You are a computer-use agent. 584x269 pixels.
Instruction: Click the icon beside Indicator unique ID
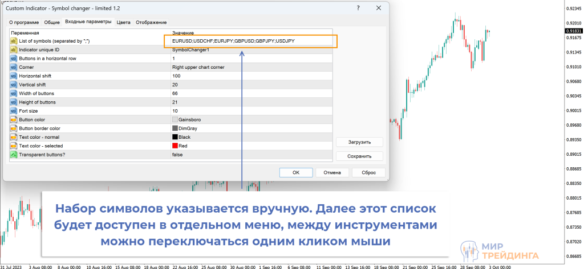coord(14,50)
